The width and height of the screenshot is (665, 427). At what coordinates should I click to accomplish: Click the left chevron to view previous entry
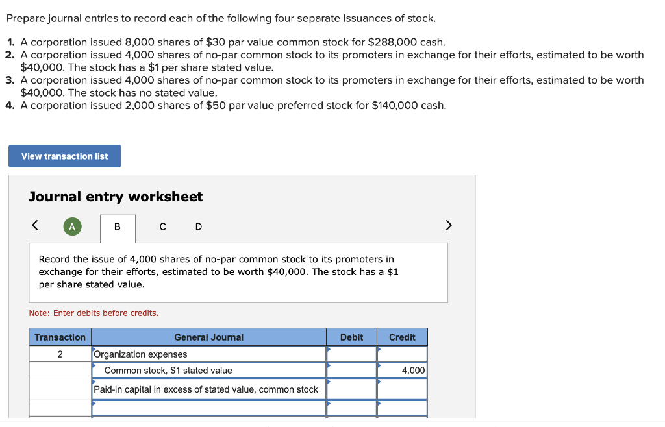point(35,225)
